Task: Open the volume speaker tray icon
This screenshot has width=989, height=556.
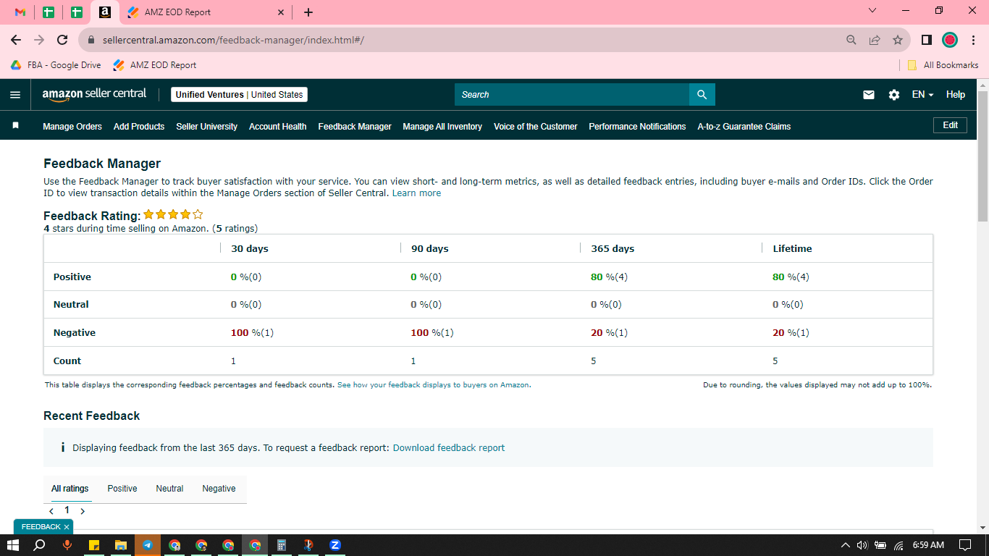Action: [x=862, y=545]
